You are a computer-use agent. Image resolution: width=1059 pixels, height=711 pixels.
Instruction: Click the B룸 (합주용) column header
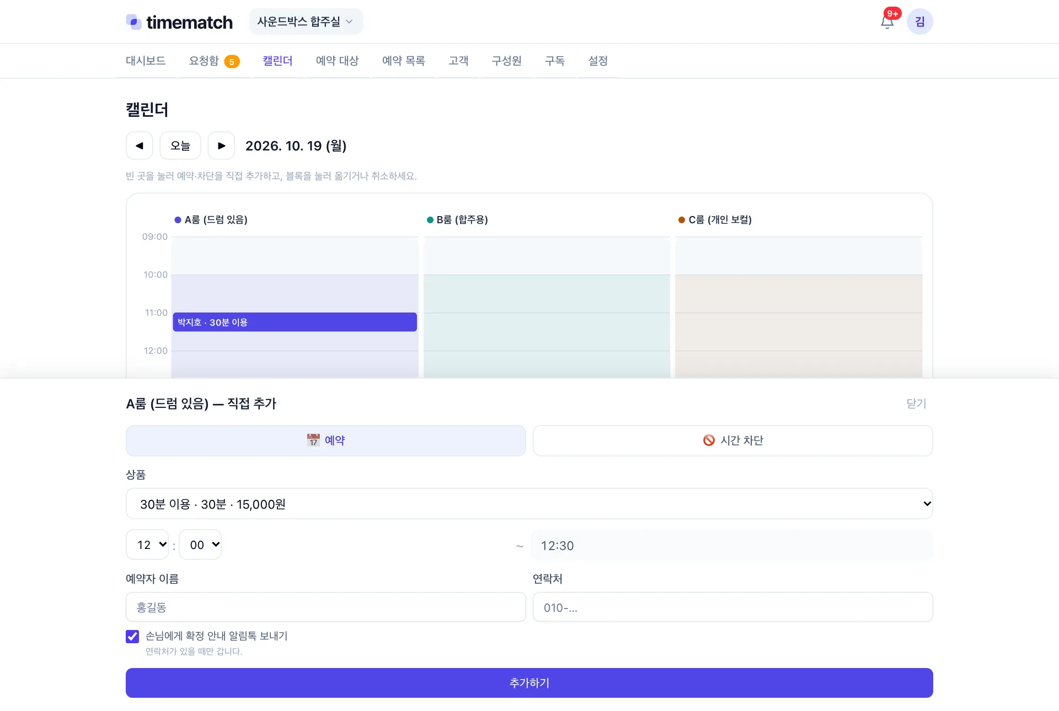tap(462, 220)
